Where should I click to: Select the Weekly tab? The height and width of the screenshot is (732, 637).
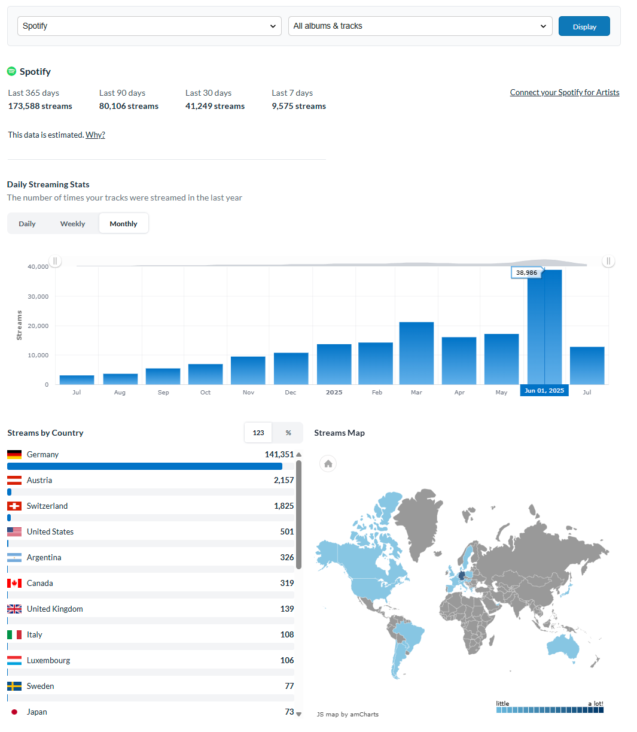(72, 224)
